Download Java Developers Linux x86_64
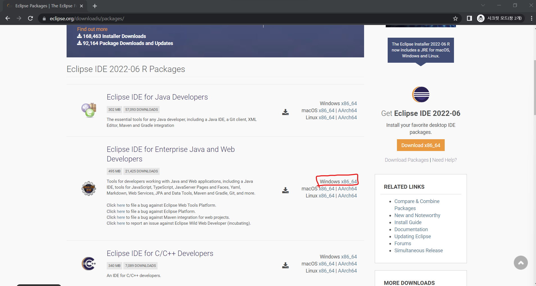Viewport: 536px width, 286px height. [326, 118]
